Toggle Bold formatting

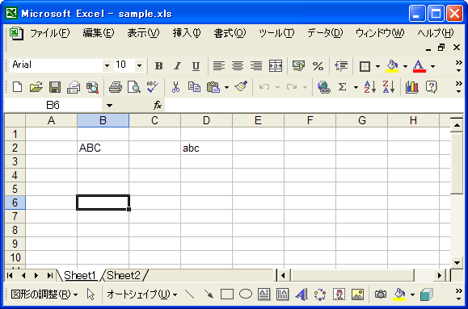click(158, 66)
